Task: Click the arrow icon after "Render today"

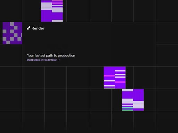Action: [x=59, y=60]
